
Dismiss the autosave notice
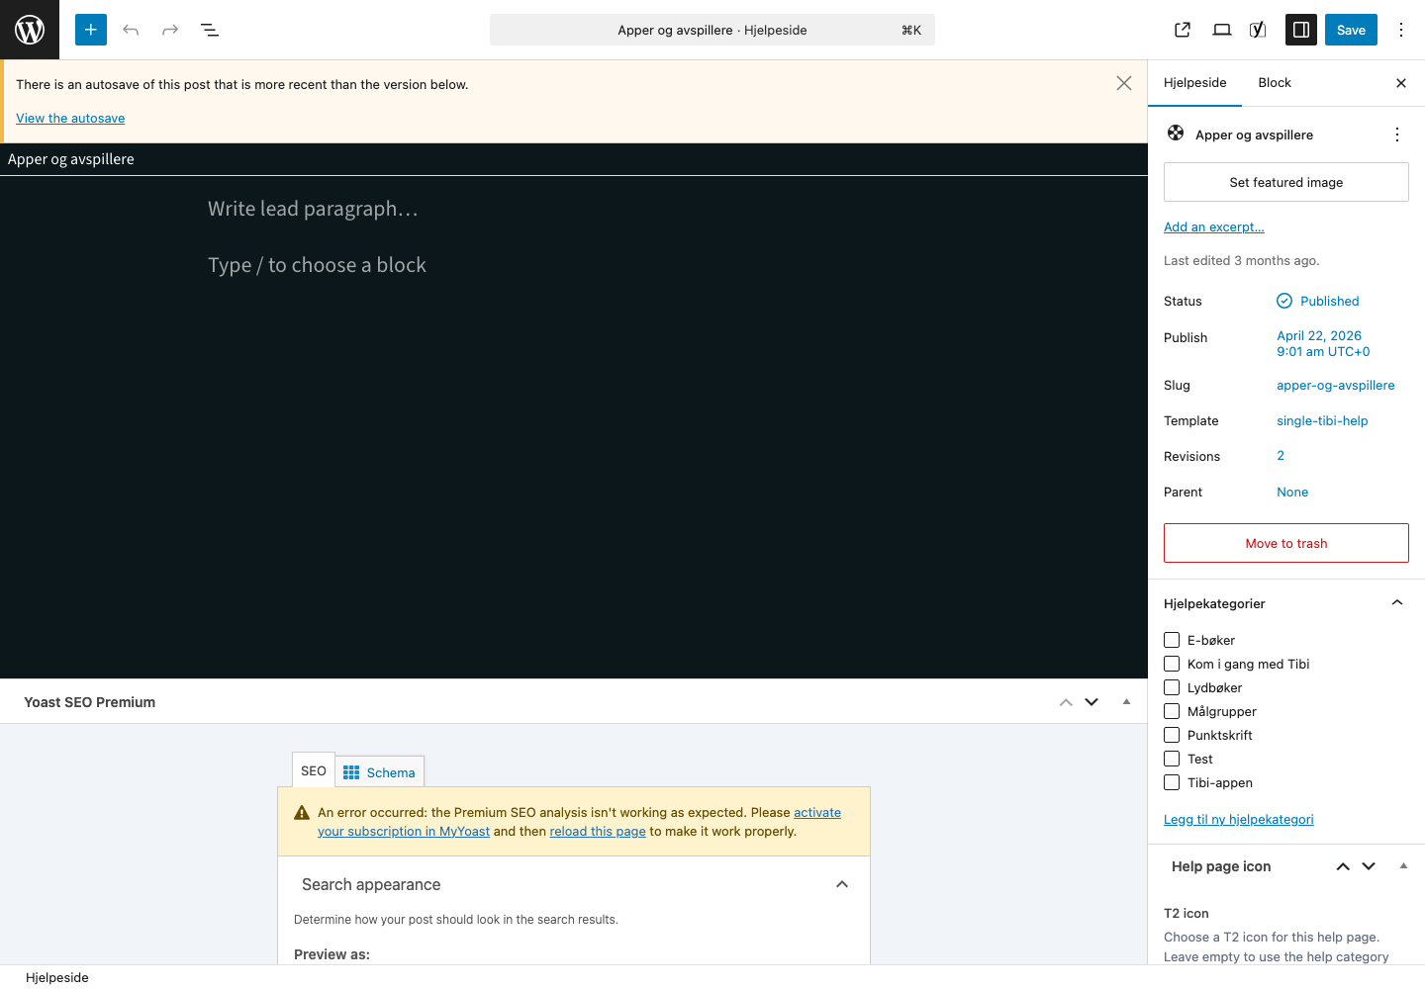pos(1124,83)
